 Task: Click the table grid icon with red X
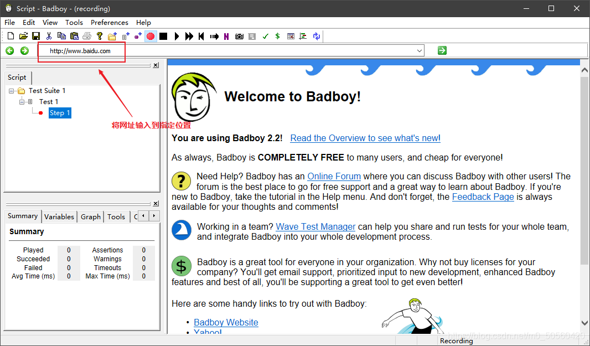pyautogui.click(x=291, y=37)
